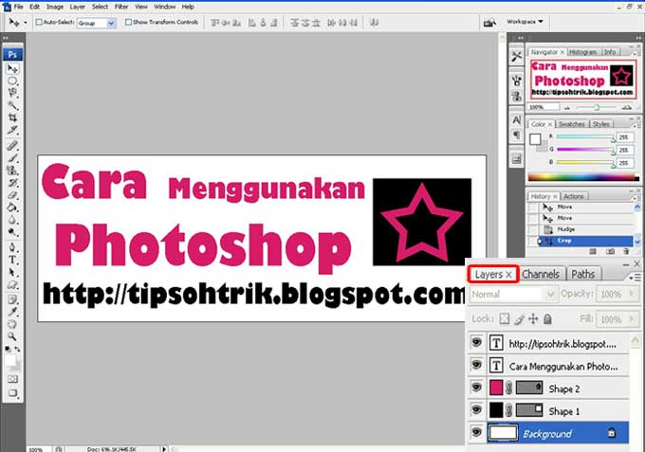The width and height of the screenshot is (645, 452).
Task: Open the Auto-Select Group dropdown
Action: coord(111,23)
